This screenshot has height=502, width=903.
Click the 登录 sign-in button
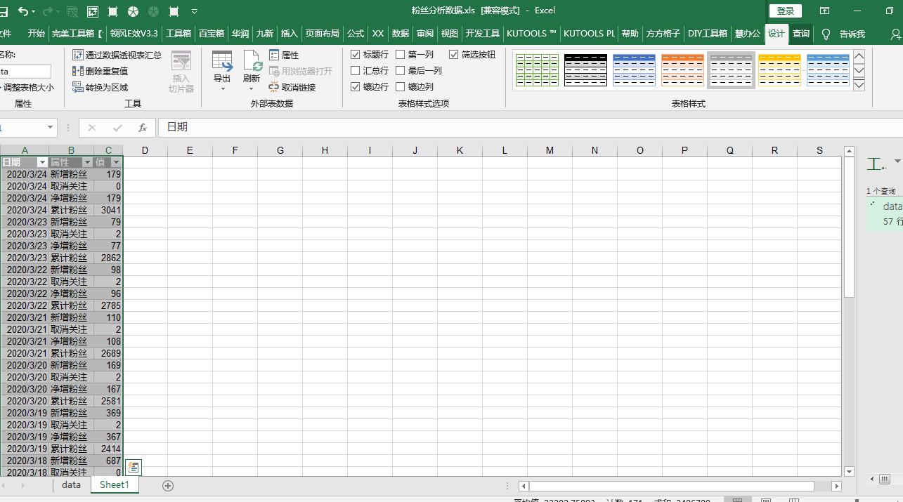click(785, 11)
